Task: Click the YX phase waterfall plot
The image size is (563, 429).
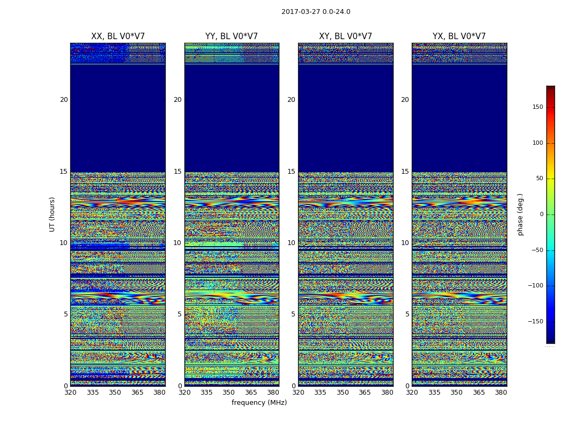Action: [x=459, y=214]
